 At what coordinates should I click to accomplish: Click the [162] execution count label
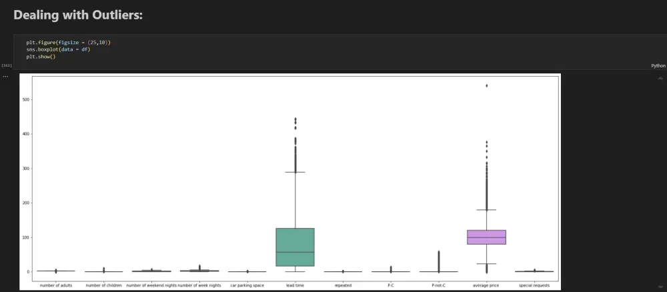tap(7, 65)
